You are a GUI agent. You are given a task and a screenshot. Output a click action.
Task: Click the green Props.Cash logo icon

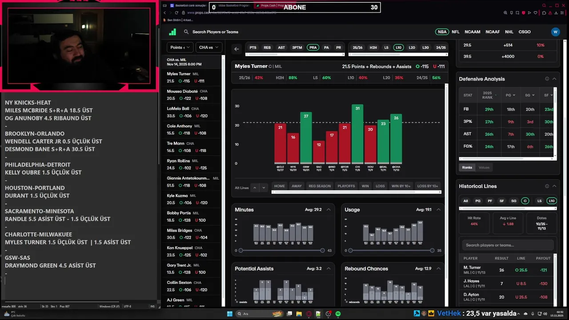(x=172, y=32)
